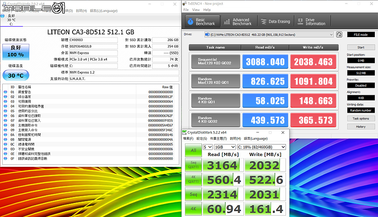Image resolution: width=378 pixels, height=217 pixels.
Task: Click the 良好 100 % health status button
Action: [16, 52]
